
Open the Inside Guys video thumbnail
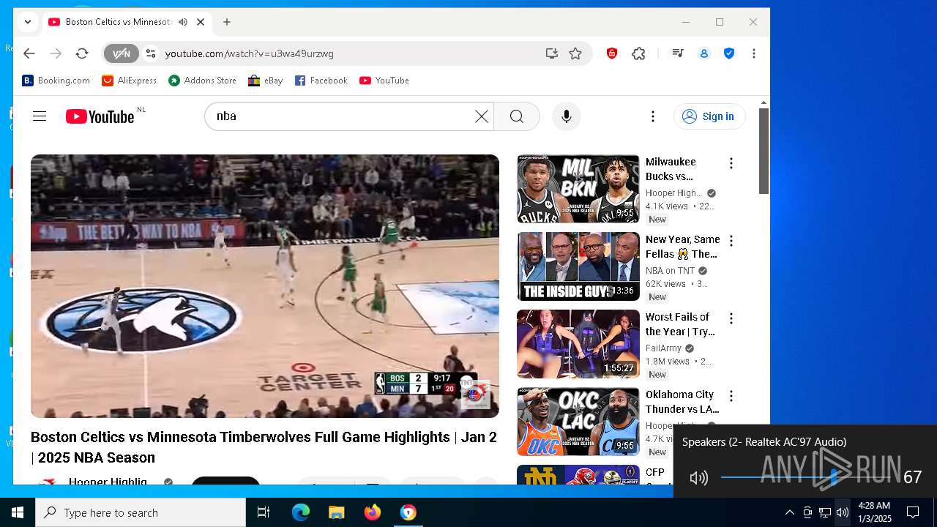[x=578, y=266]
